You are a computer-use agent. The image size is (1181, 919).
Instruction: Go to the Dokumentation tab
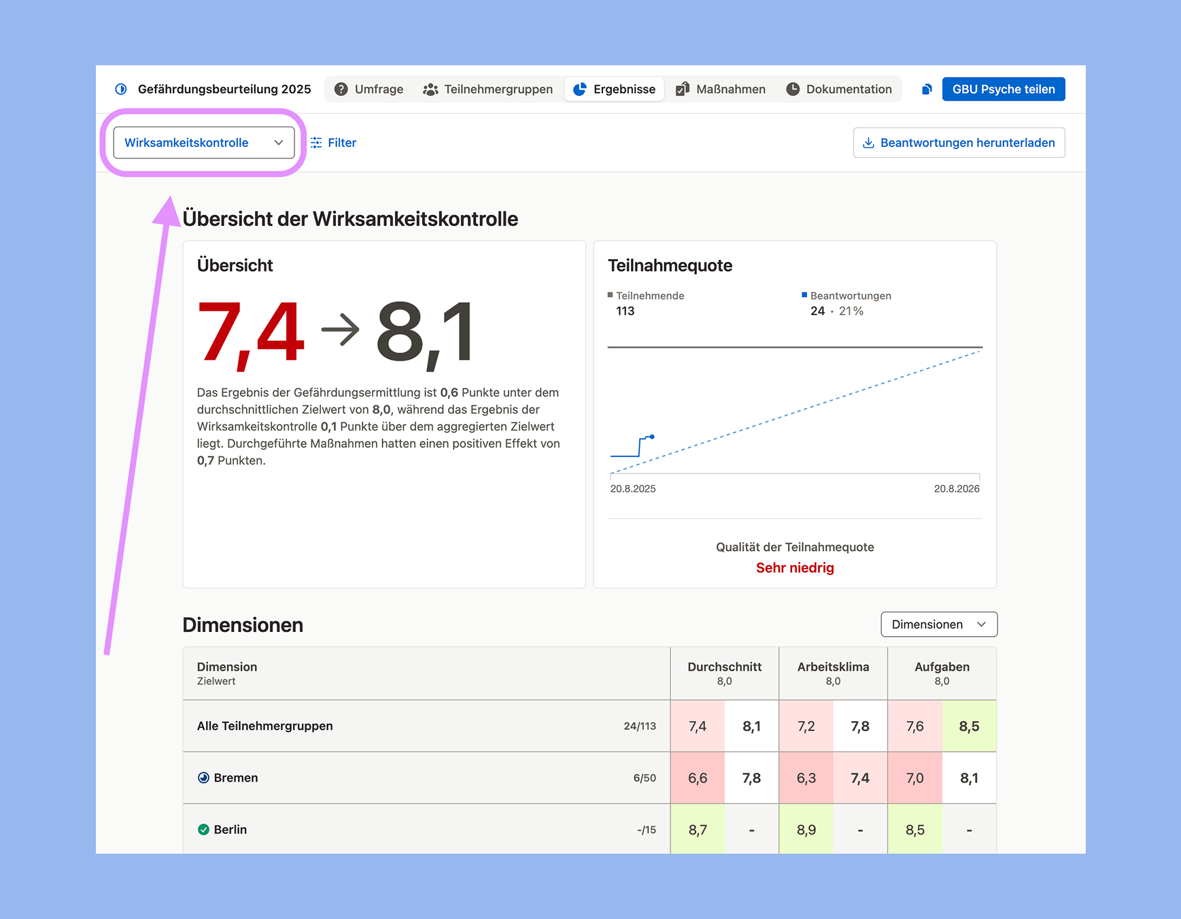point(839,89)
